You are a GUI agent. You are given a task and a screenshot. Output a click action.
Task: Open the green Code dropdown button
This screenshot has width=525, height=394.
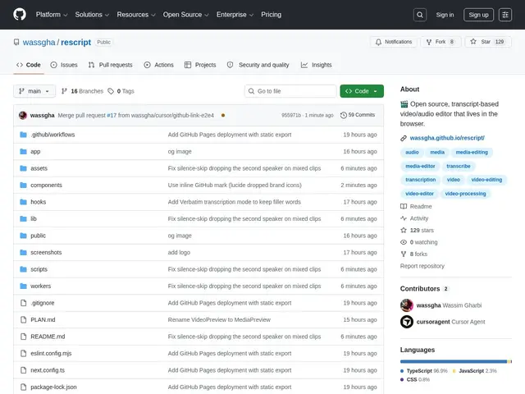(362, 91)
